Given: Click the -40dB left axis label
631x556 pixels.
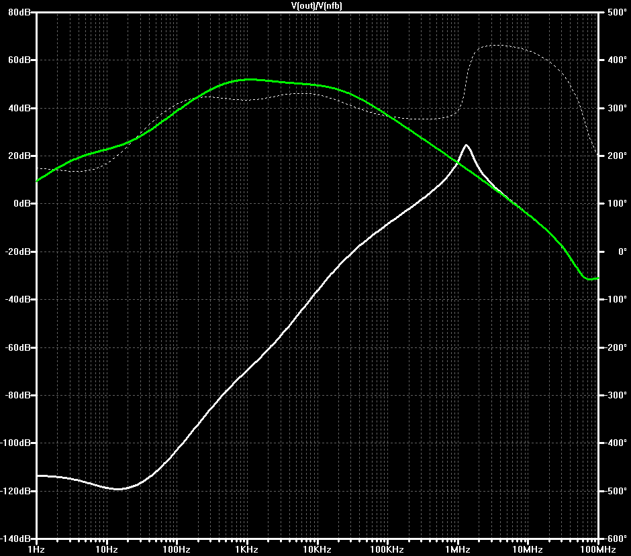Looking at the screenshot, I should pos(18,300).
